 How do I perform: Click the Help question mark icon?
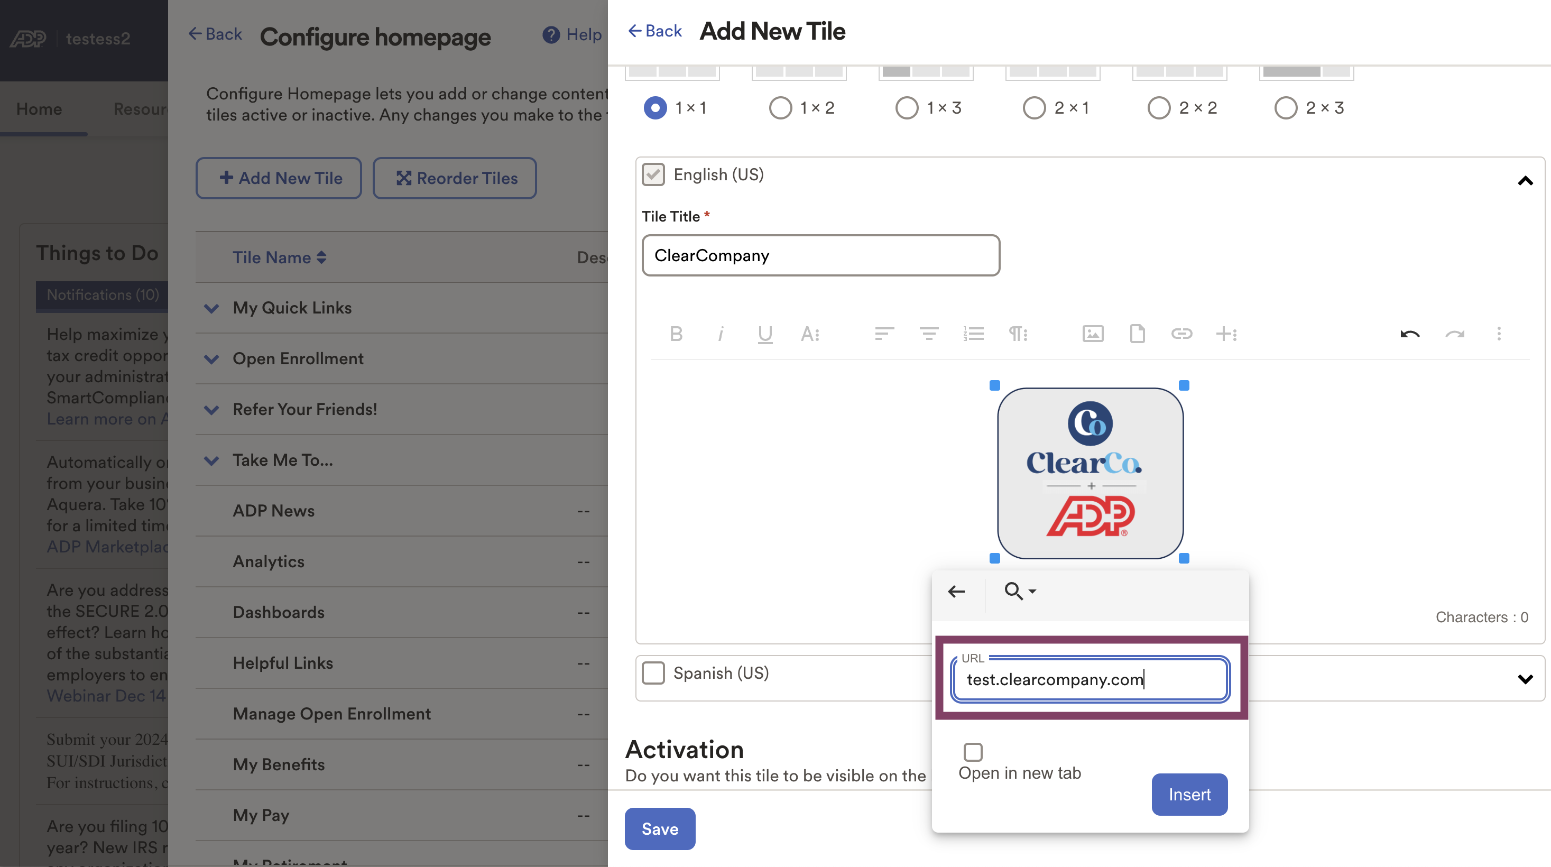pyautogui.click(x=550, y=35)
